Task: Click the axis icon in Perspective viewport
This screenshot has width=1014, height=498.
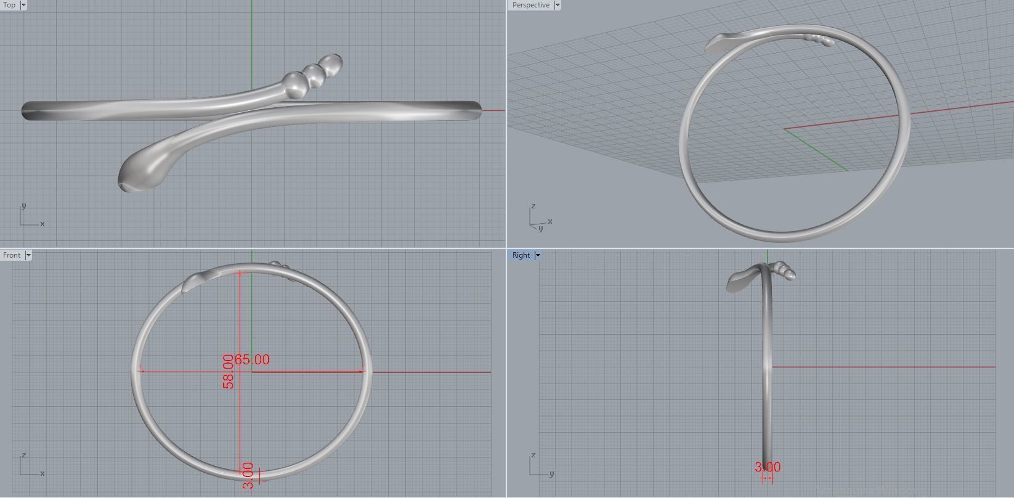Action: [x=540, y=217]
